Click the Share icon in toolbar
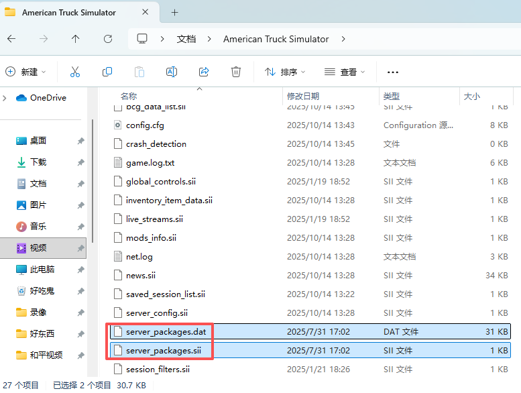Screen dimensions: 521x393 (x=204, y=72)
